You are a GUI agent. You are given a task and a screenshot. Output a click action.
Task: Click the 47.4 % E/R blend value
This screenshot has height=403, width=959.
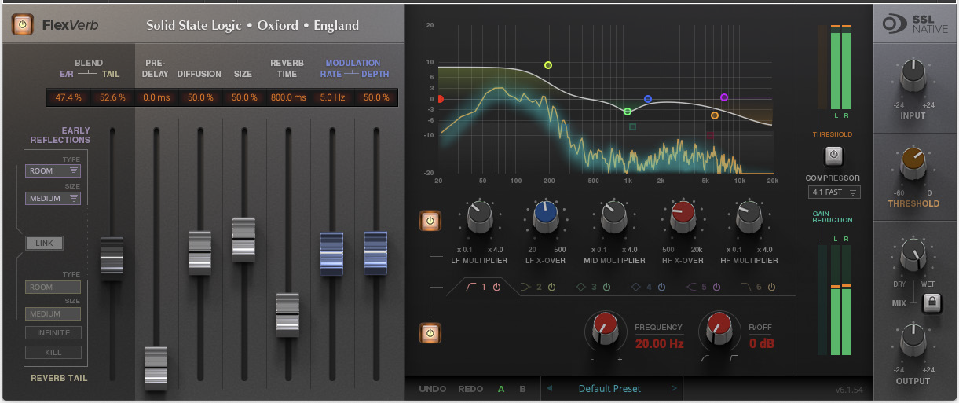(x=68, y=97)
